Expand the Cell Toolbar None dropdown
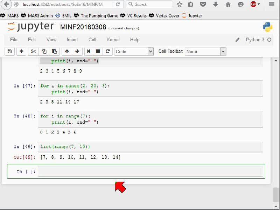 pyautogui.click(x=205, y=51)
